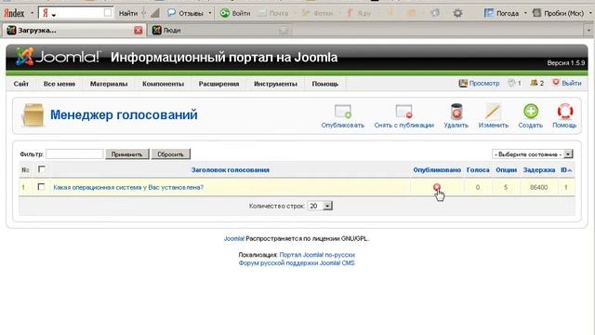
Task: Click the Фотки toolbar icon
Action: click(306, 13)
